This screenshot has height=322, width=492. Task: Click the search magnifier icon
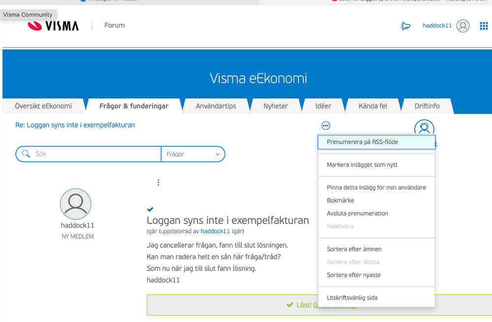tap(26, 154)
